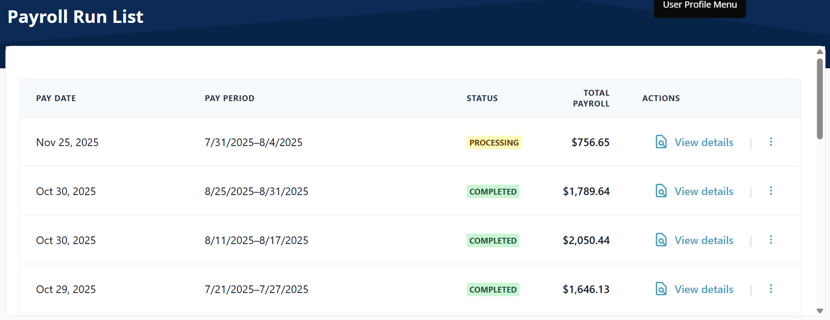The height and width of the screenshot is (320, 830).
Task: Open three-dot menu for $1,789.64 payroll
Action: point(771,191)
